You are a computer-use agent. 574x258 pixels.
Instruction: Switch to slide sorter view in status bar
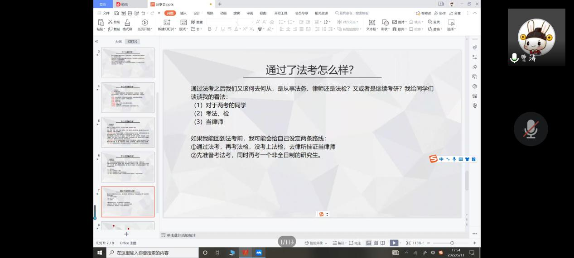point(376,243)
